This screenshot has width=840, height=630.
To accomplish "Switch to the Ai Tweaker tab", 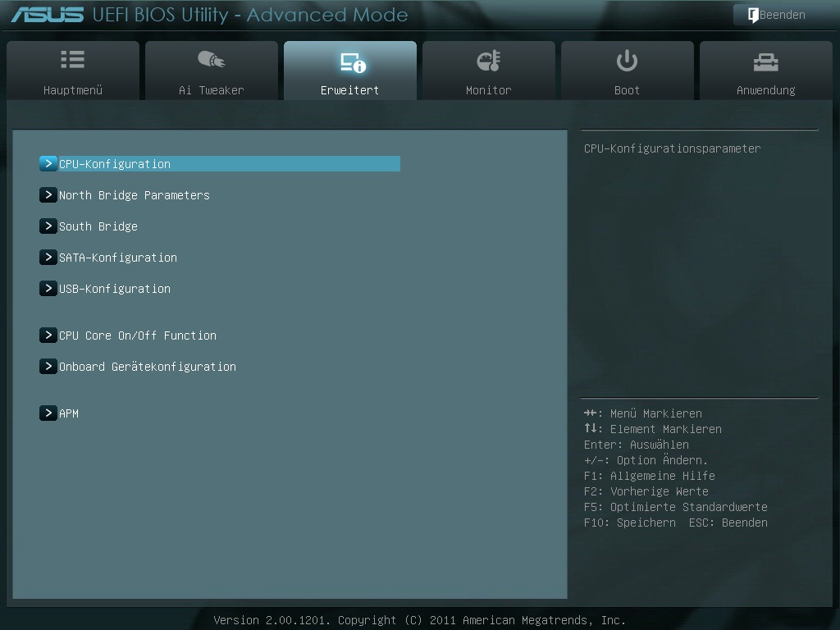I will (212, 71).
